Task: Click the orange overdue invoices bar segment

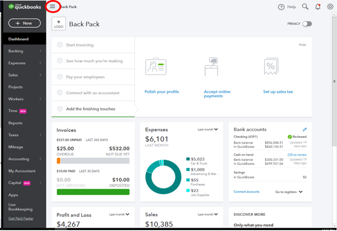Action: pyautogui.click(x=58, y=161)
